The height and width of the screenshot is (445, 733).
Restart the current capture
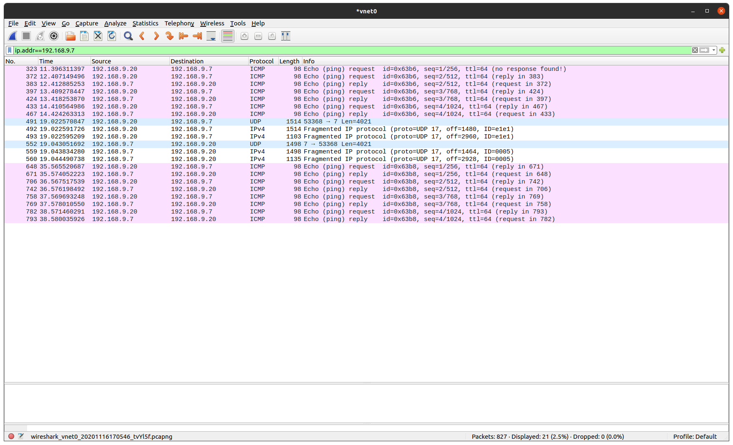pyautogui.click(x=40, y=36)
